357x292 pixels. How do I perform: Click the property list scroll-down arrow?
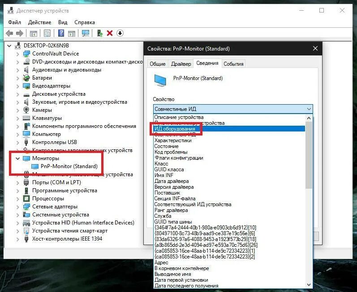(x=309, y=285)
